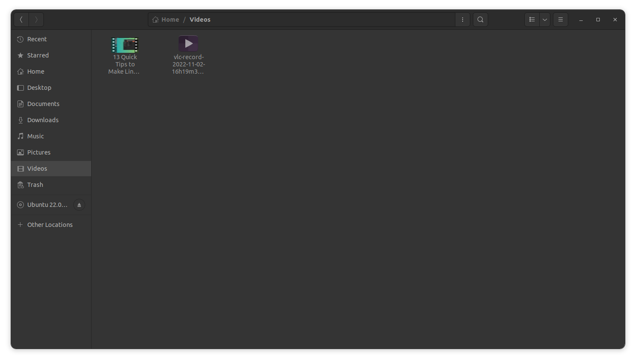Open the Pictures folder

click(x=39, y=152)
